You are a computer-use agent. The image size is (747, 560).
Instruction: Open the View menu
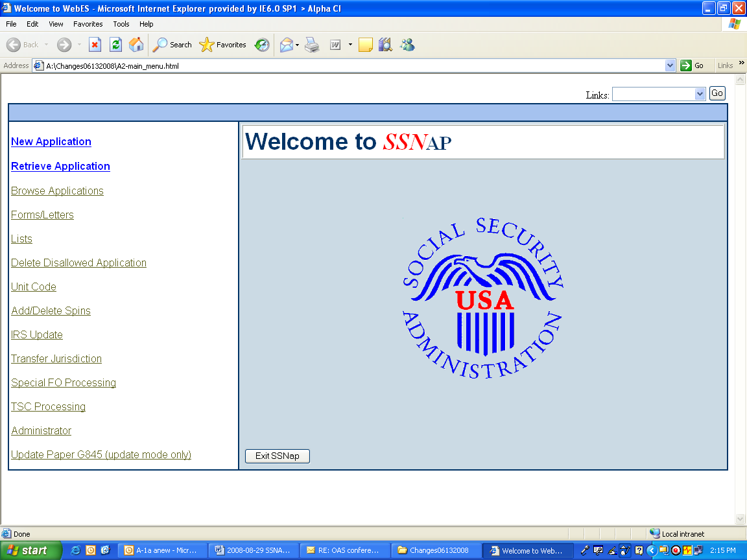(x=56, y=24)
